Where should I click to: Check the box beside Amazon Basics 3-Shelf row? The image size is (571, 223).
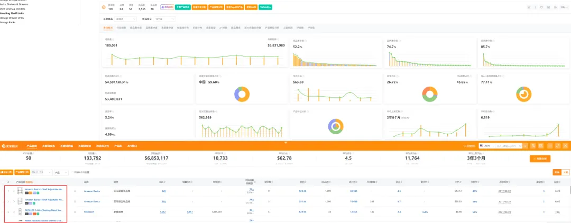(x=75, y=191)
